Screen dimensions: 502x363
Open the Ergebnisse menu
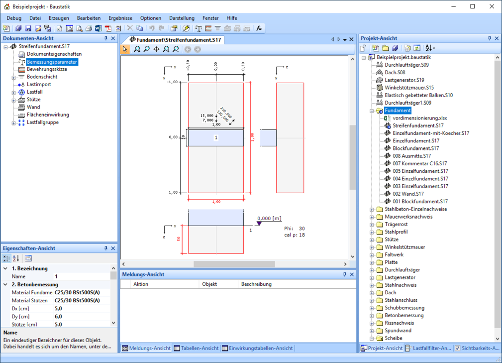(120, 18)
